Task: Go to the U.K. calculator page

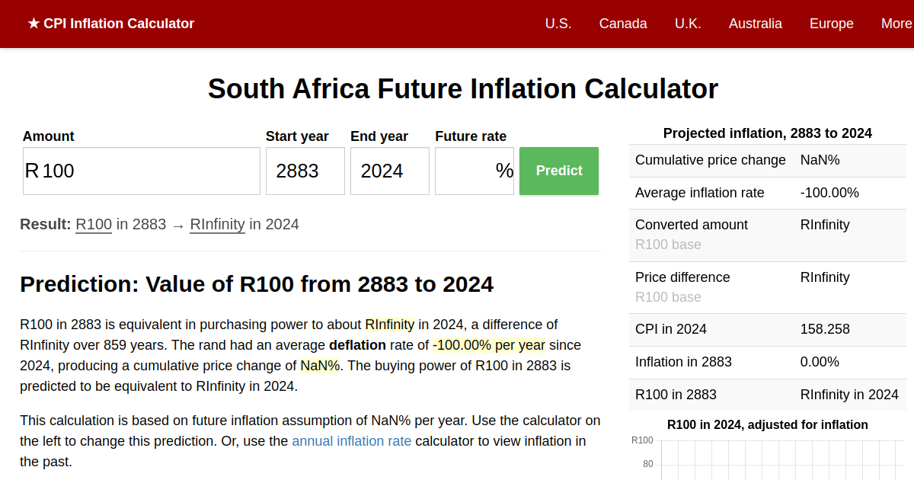Action: 688,24
